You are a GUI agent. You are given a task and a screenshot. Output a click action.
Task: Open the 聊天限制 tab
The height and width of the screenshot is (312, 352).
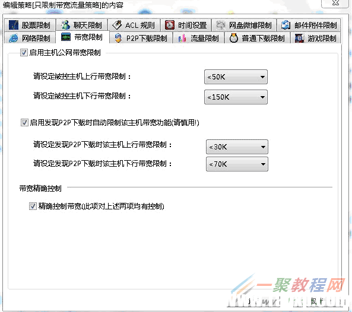[x=82, y=25]
